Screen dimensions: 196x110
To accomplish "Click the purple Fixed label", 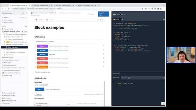I will (42, 46).
